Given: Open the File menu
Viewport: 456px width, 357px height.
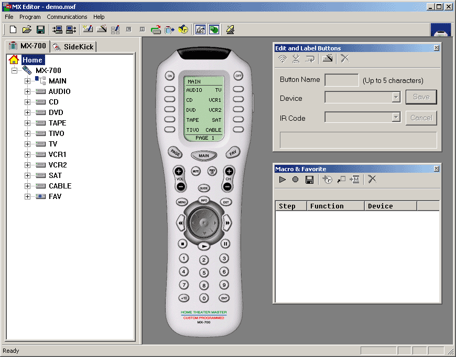Looking at the screenshot, I should pyautogui.click(x=9, y=17).
